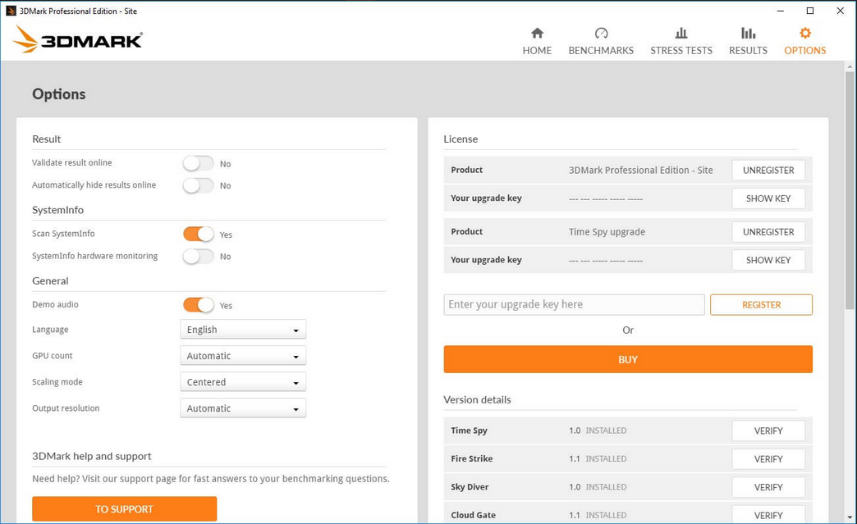Click the REGISTER button
The image size is (857, 524).
[x=761, y=304]
